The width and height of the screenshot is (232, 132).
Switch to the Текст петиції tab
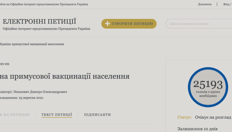[x=57, y=115]
